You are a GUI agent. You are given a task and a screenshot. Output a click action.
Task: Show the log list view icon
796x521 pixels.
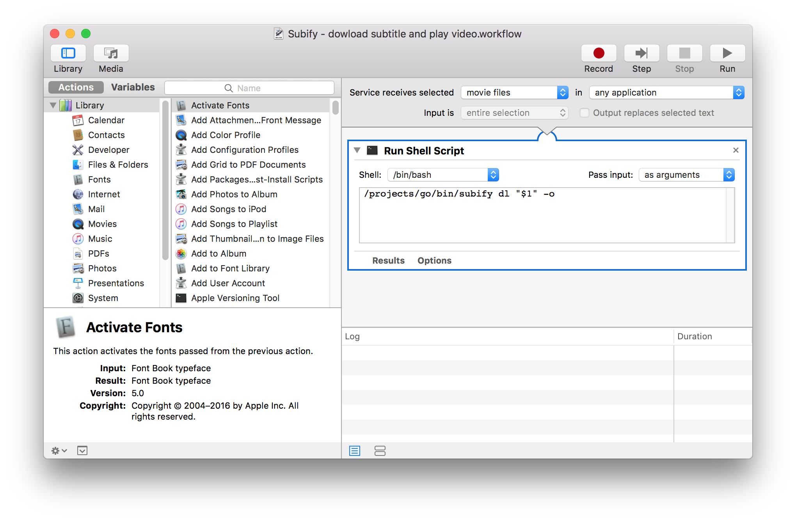pyautogui.click(x=355, y=451)
